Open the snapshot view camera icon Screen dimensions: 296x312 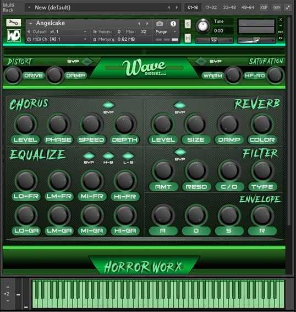(160, 24)
